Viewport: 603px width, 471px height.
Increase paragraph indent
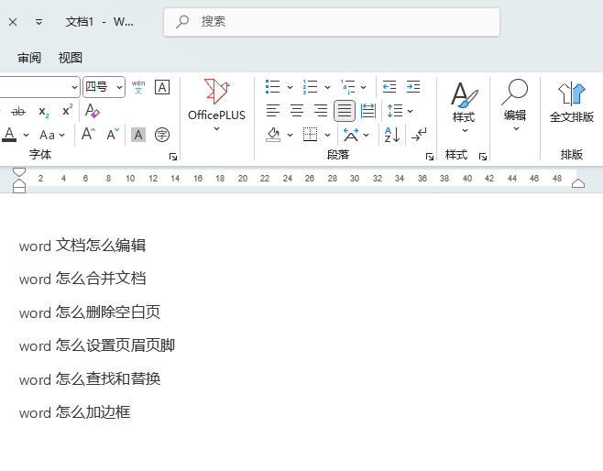(x=413, y=87)
